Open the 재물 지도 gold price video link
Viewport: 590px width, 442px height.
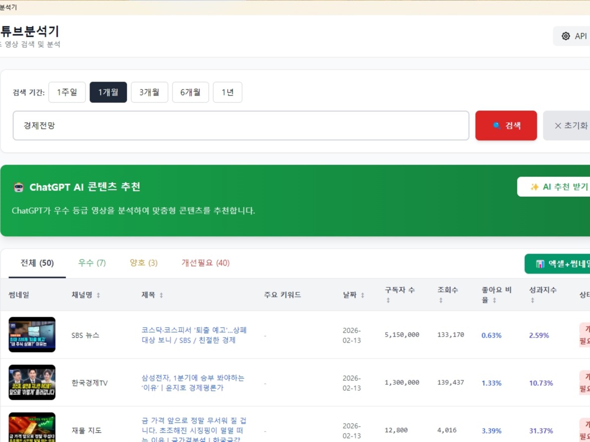[x=194, y=427]
